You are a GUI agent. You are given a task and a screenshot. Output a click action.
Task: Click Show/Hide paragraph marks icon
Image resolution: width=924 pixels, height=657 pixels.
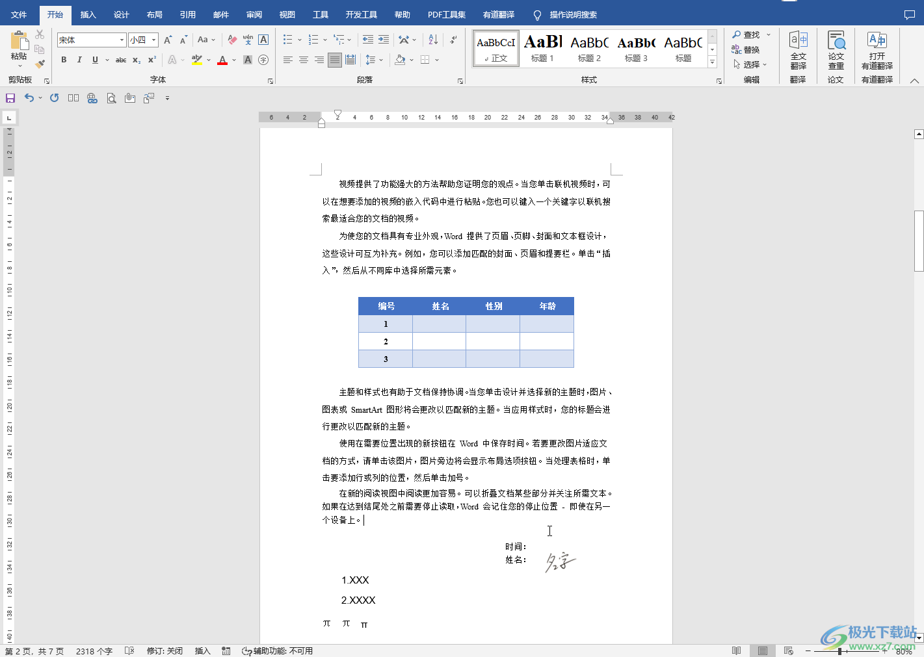[453, 40]
